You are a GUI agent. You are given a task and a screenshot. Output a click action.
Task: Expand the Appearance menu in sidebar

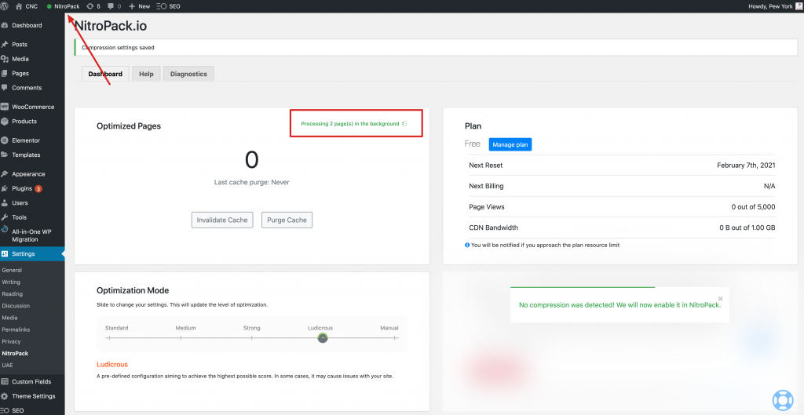[x=28, y=174]
